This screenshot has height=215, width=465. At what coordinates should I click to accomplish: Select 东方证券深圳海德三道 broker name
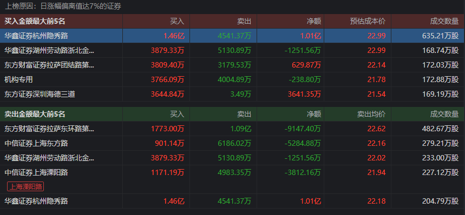tap(40, 94)
